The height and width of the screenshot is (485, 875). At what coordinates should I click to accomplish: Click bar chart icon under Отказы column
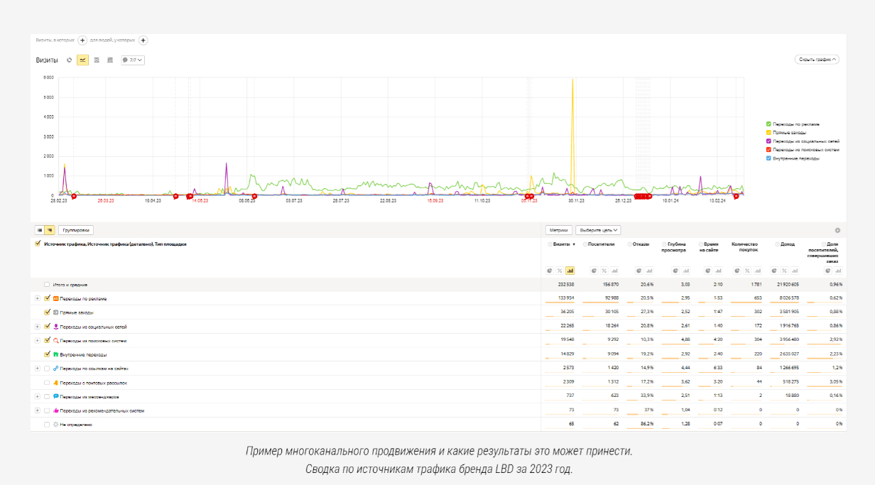click(x=649, y=271)
